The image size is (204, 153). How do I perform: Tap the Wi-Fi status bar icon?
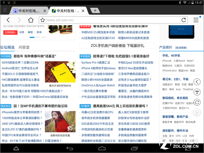pos(185,2)
